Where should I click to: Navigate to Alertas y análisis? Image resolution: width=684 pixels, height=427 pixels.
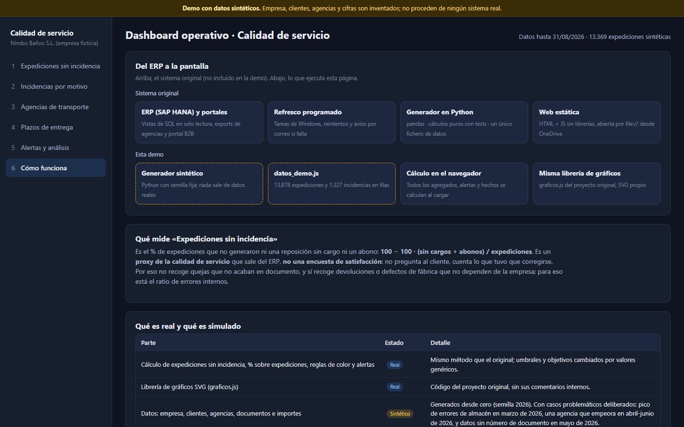pos(56,148)
